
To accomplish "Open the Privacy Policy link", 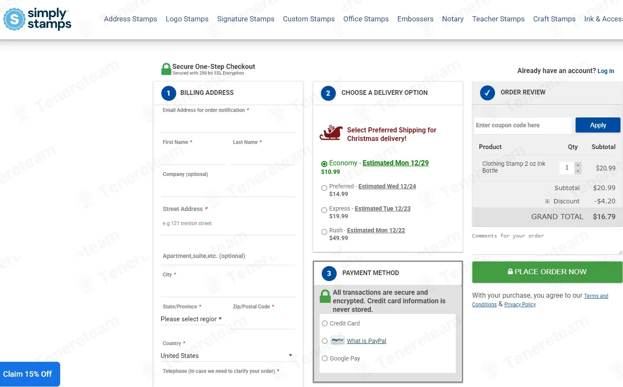I will 520,305.
